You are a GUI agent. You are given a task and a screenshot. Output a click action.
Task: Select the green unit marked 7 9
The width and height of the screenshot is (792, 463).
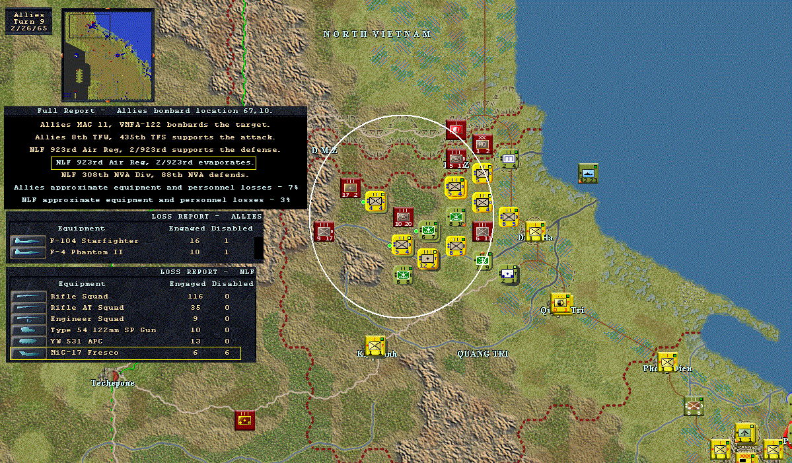(x=484, y=260)
